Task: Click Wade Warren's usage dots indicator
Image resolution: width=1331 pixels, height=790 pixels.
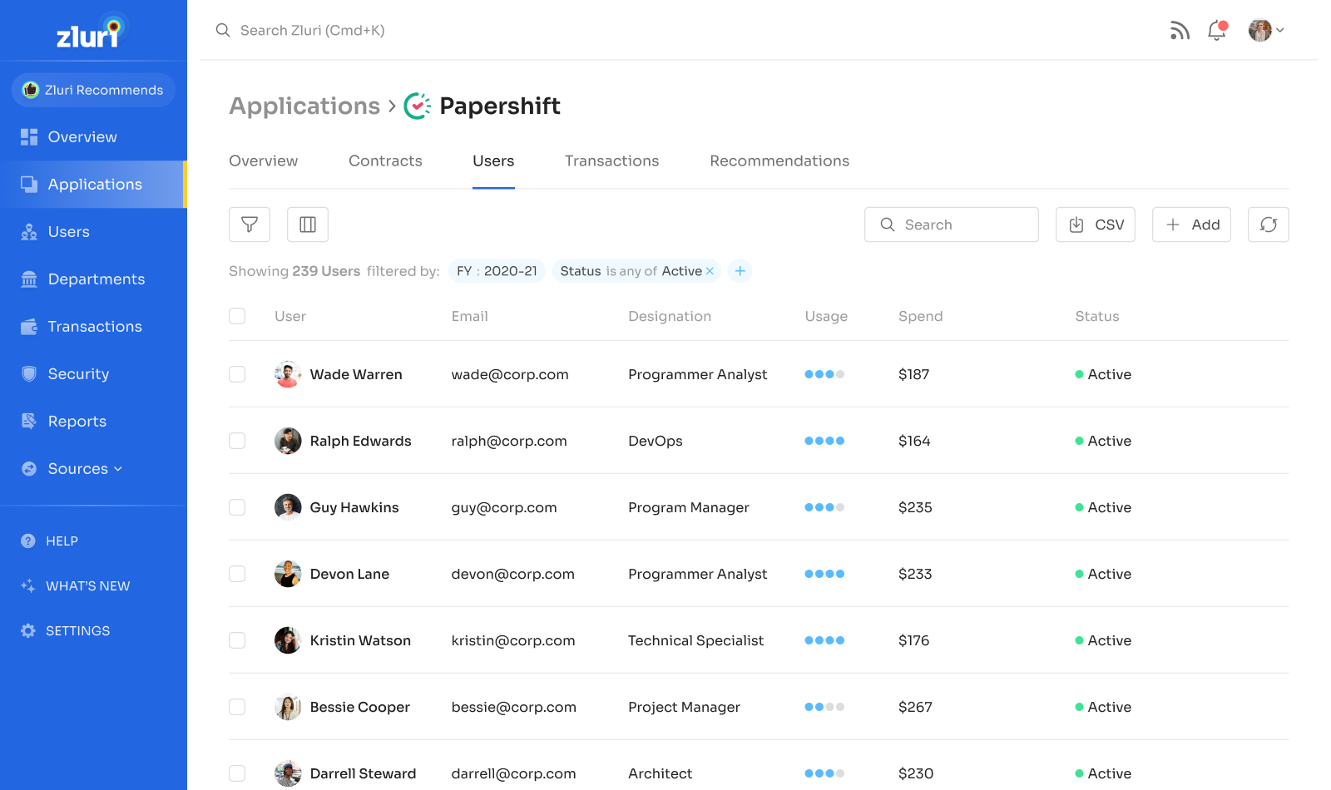Action: pos(824,374)
